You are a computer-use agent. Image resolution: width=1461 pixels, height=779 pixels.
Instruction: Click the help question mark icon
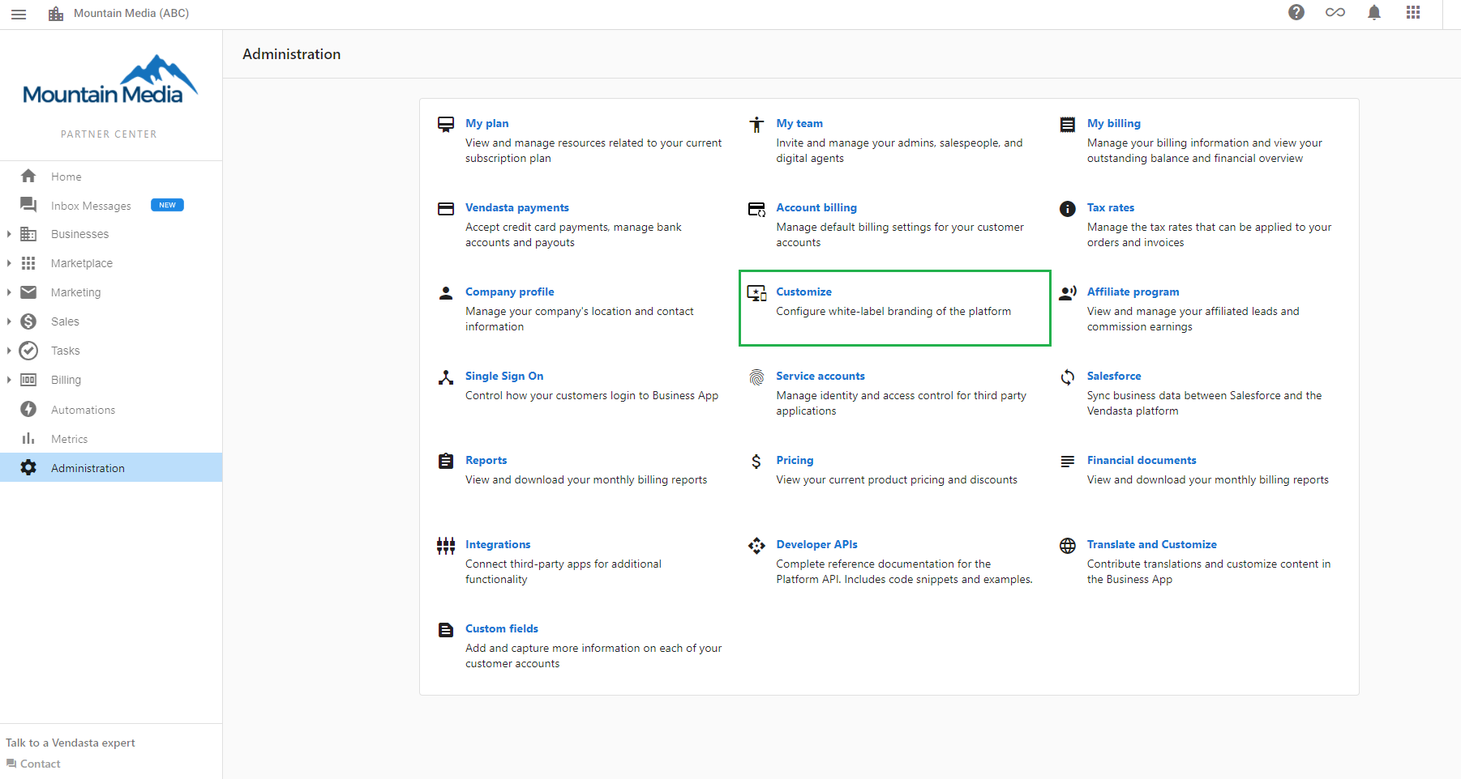[x=1296, y=12]
